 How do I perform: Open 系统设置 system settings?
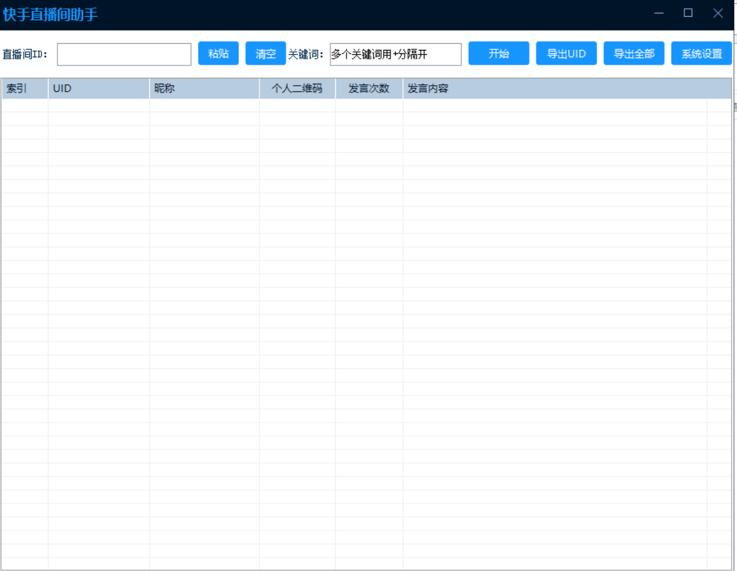(x=701, y=53)
